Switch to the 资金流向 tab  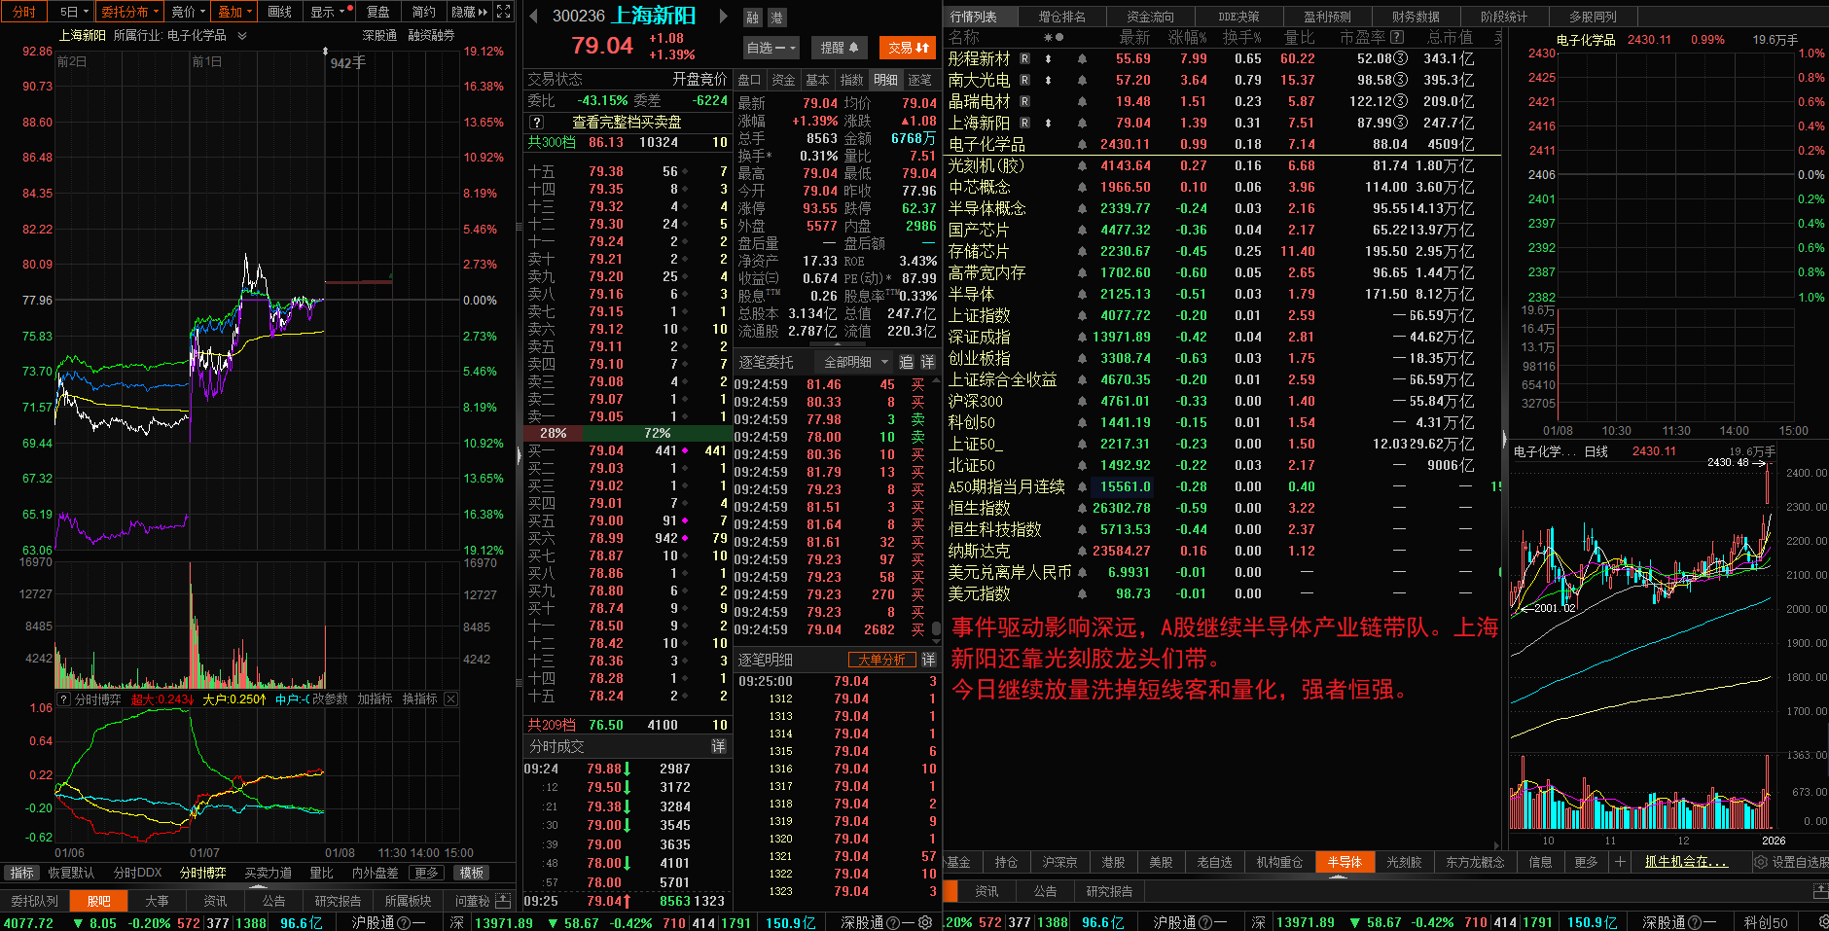[1150, 17]
